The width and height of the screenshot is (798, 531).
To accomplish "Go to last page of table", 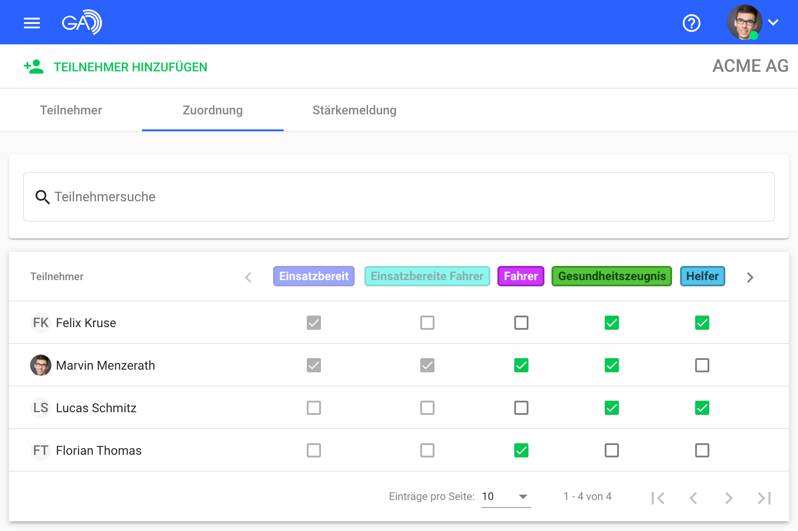I will pos(764,498).
